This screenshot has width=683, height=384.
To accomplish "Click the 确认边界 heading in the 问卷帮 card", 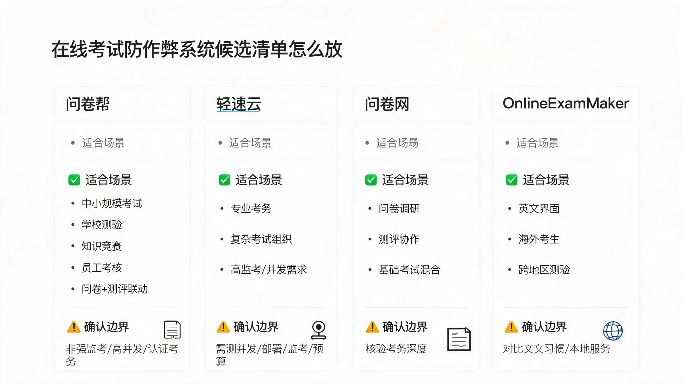I will pyautogui.click(x=106, y=327).
